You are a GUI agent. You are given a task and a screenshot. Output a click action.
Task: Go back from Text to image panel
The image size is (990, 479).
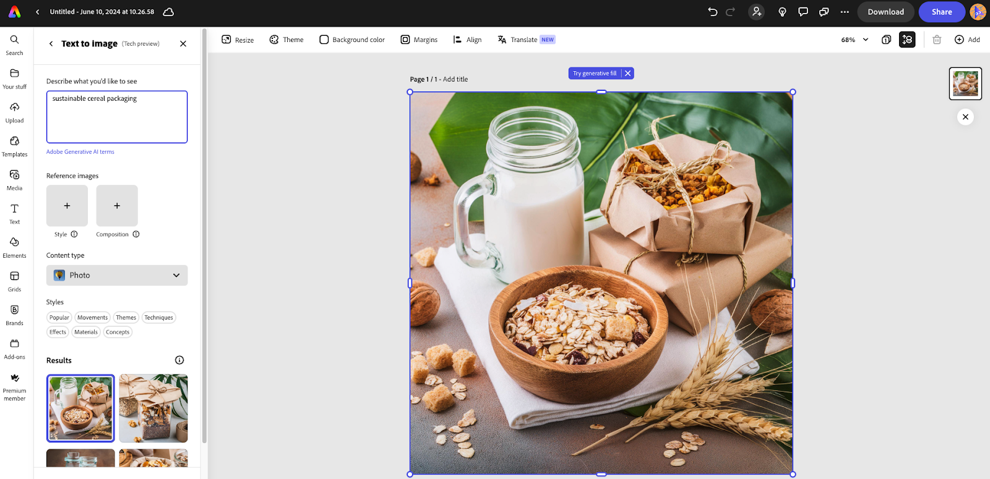[x=51, y=44]
